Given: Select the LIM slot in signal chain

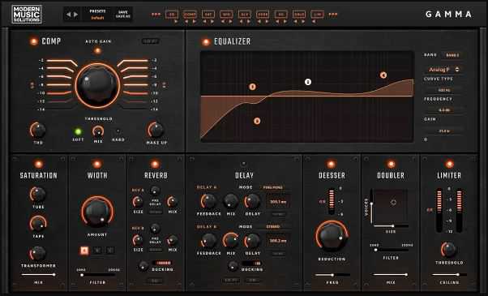Looking at the screenshot, I should [317, 15].
